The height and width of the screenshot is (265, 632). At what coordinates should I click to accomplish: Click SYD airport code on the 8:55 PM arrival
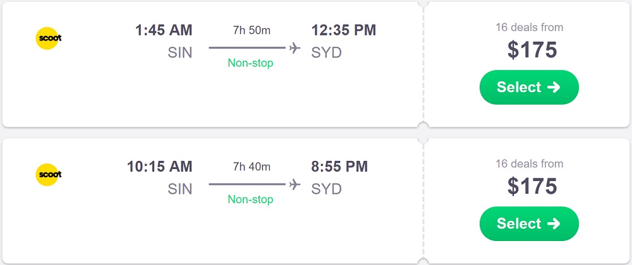(x=326, y=189)
